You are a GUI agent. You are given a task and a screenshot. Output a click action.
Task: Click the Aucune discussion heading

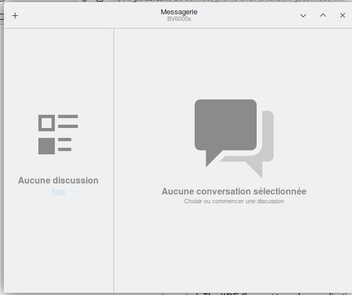(58, 180)
